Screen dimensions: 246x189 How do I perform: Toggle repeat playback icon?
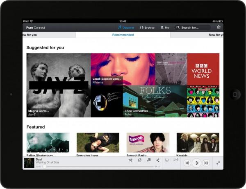click(x=140, y=160)
